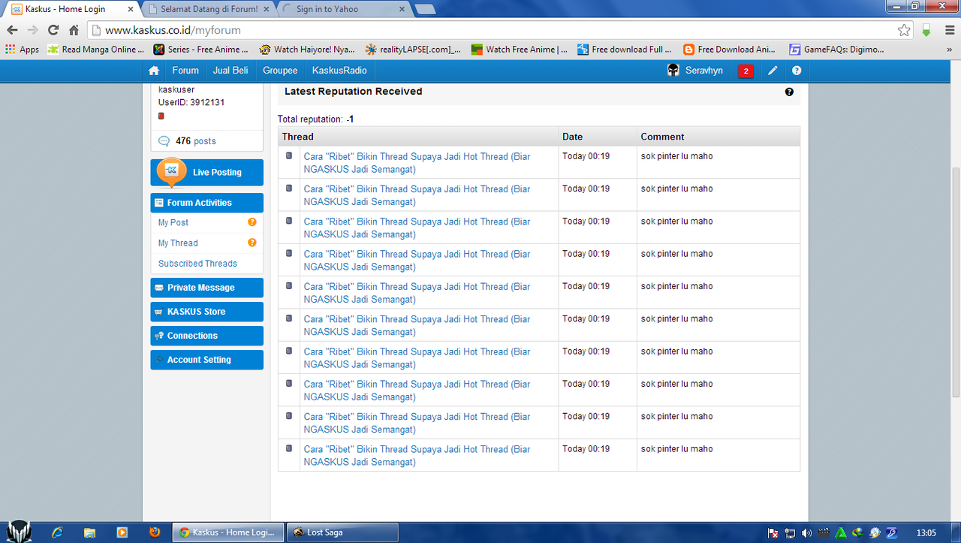Screen dimensions: 961x543
Task: Reload the Kaskus page
Action: click(x=53, y=30)
